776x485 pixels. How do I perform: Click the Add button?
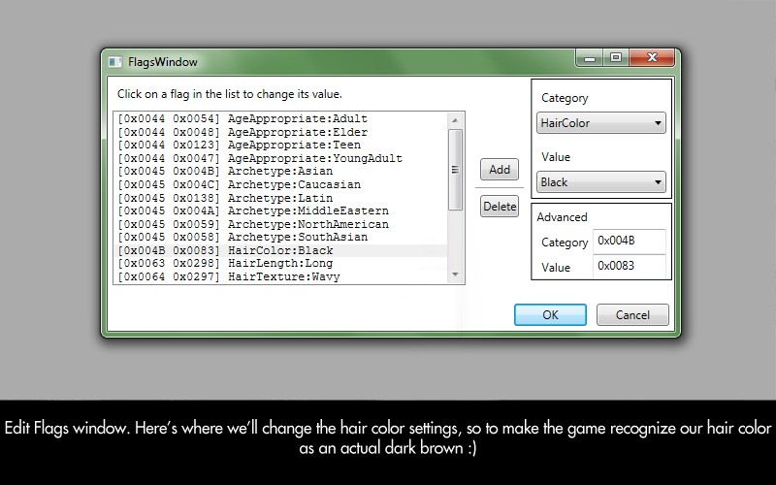[500, 169]
